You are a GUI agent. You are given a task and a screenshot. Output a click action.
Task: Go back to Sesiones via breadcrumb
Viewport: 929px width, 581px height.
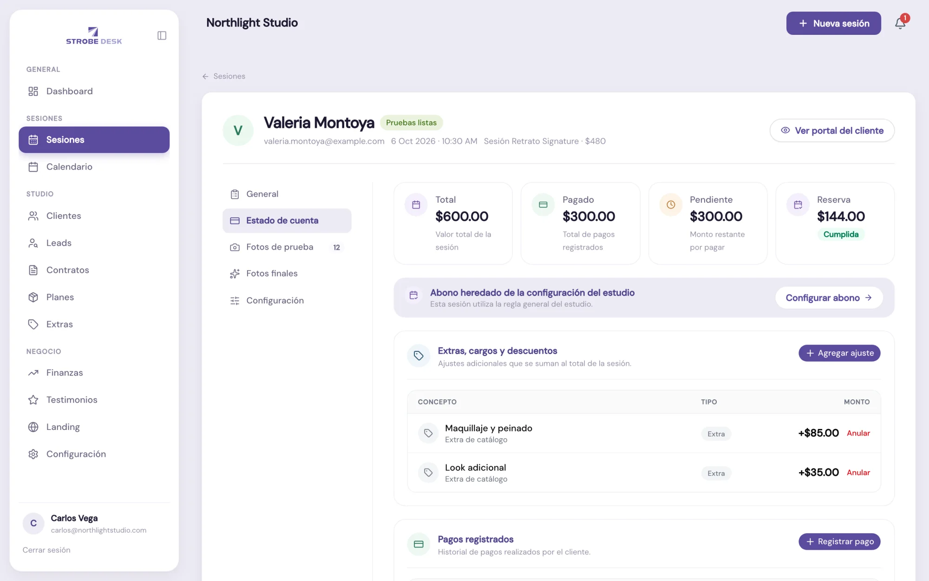224,76
